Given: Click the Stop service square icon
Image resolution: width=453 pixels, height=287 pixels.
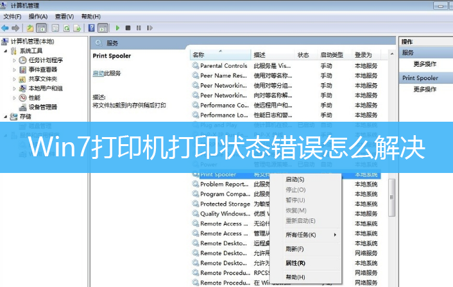Looking at the screenshot, I should point(128,28).
